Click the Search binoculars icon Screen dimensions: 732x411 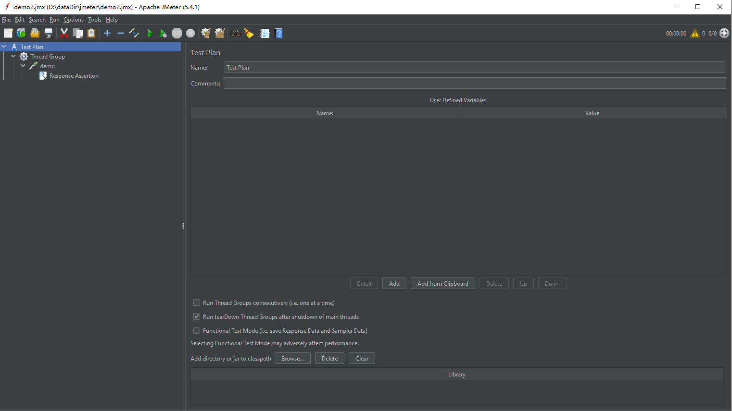pyautogui.click(x=236, y=33)
